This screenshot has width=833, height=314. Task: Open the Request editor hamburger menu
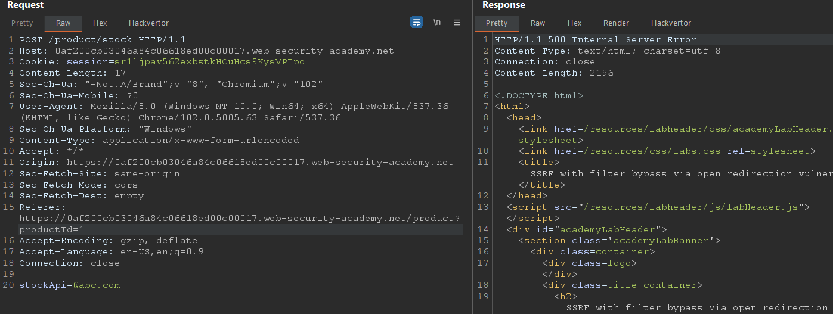457,23
